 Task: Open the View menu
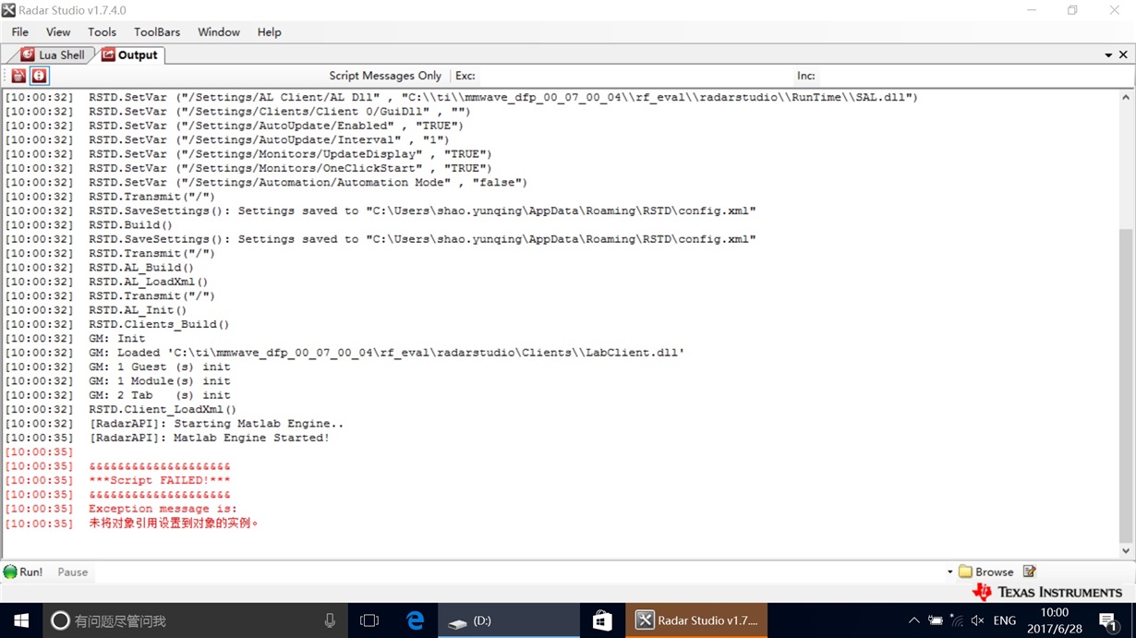[58, 31]
